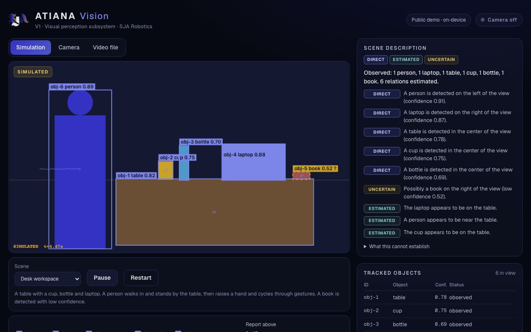Click the UNCERTAIN tag beside the book detection
Image resolution: width=531 pixels, height=332 pixels.
click(x=382, y=189)
